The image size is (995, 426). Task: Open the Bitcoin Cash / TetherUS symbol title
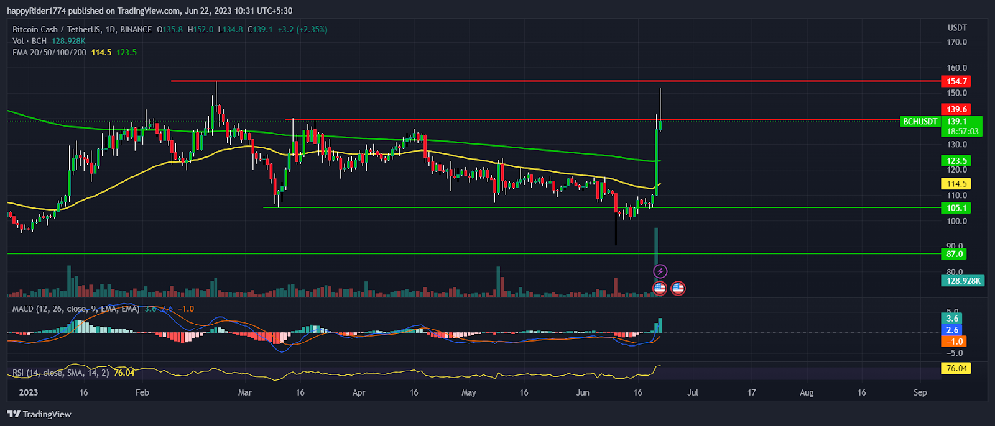click(x=82, y=29)
